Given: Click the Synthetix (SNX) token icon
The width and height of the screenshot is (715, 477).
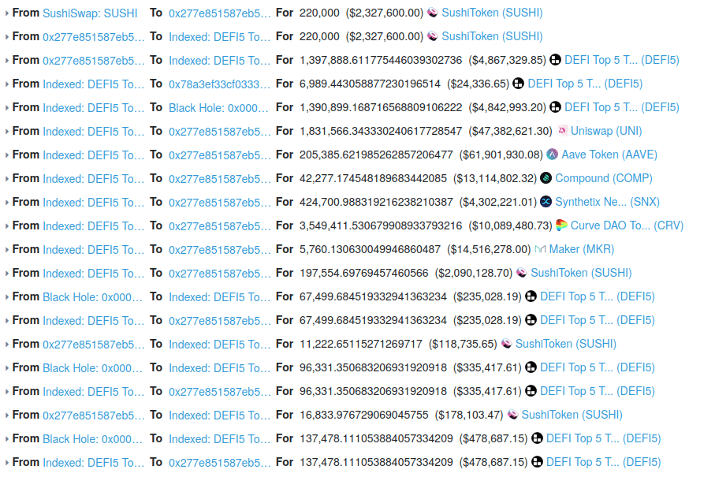Looking at the screenshot, I should pyautogui.click(x=546, y=202).
